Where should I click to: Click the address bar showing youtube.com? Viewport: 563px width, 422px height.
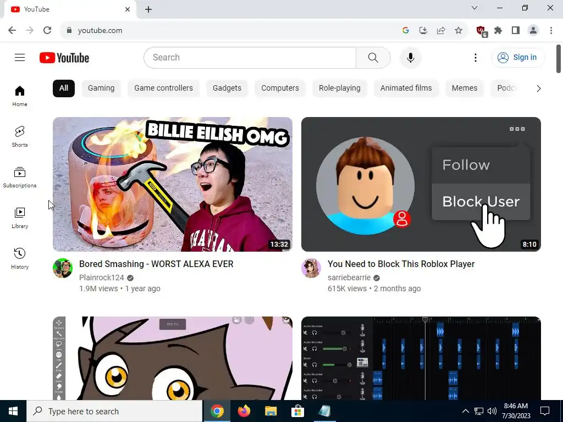(x=230, y=31)
